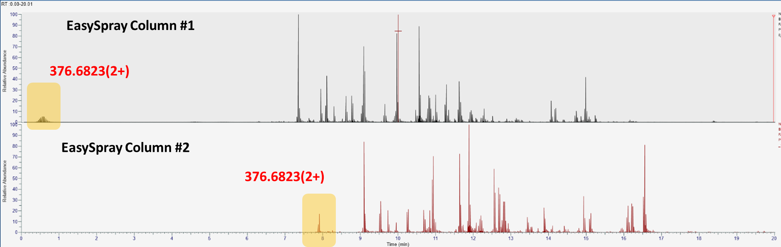Select the 15 min red peak in bottom chromatogram
The width and height of the screenshot is (781, 247).
point(583,214)
